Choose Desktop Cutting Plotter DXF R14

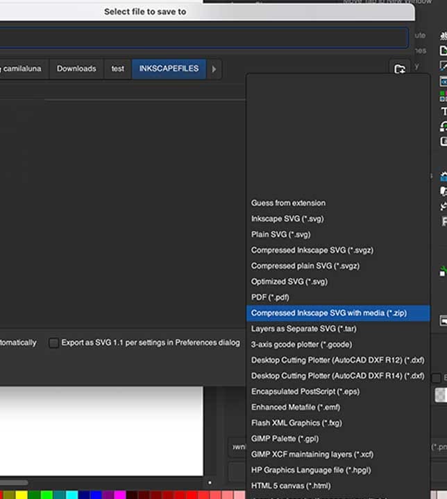pyautogui.click(x=338, y=376)
